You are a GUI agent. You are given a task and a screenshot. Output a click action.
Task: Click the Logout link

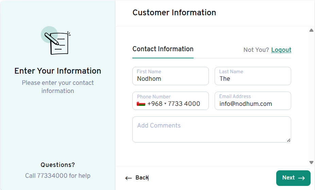click(x=281, y=50)
